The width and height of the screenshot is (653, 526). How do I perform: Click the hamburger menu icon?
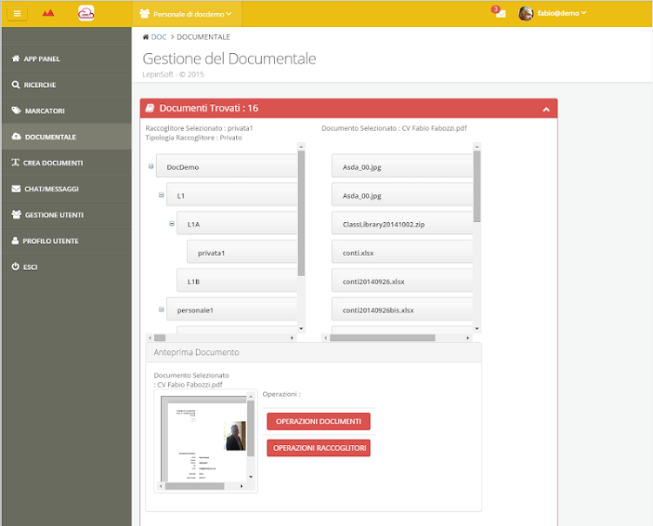pyautogui.click(x=17, y=13)
